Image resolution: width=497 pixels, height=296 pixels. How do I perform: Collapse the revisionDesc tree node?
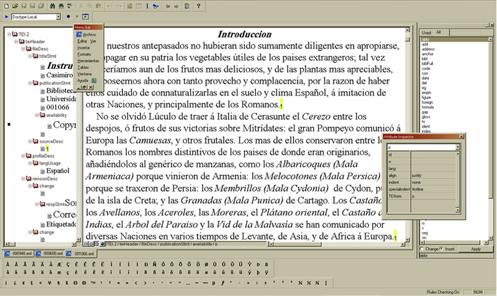click(24, 177)
